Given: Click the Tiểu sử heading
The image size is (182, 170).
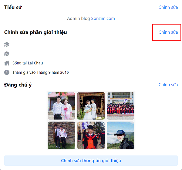Looking at the screenshot, I should [x=13, y=7].
